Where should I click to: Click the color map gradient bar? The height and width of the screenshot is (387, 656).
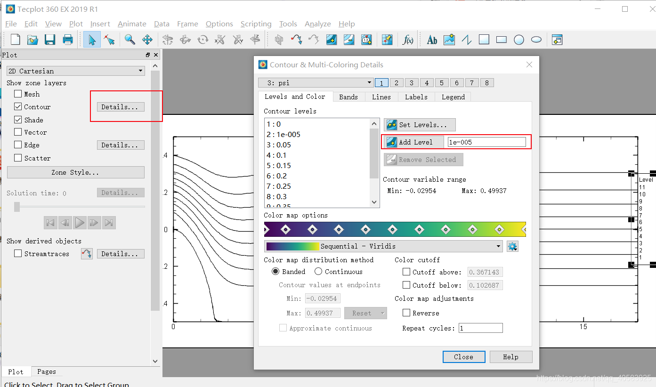[x=395, y=229]
